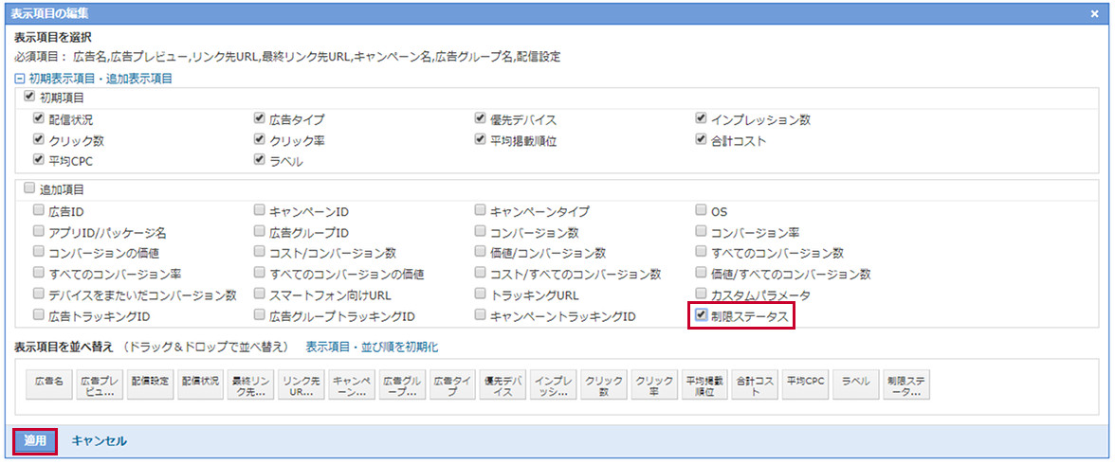The height and width of the screenshot is (464, 1115).
Task: Uncheck the 配信状況 checkbox
Action: [x=39, y=119]
